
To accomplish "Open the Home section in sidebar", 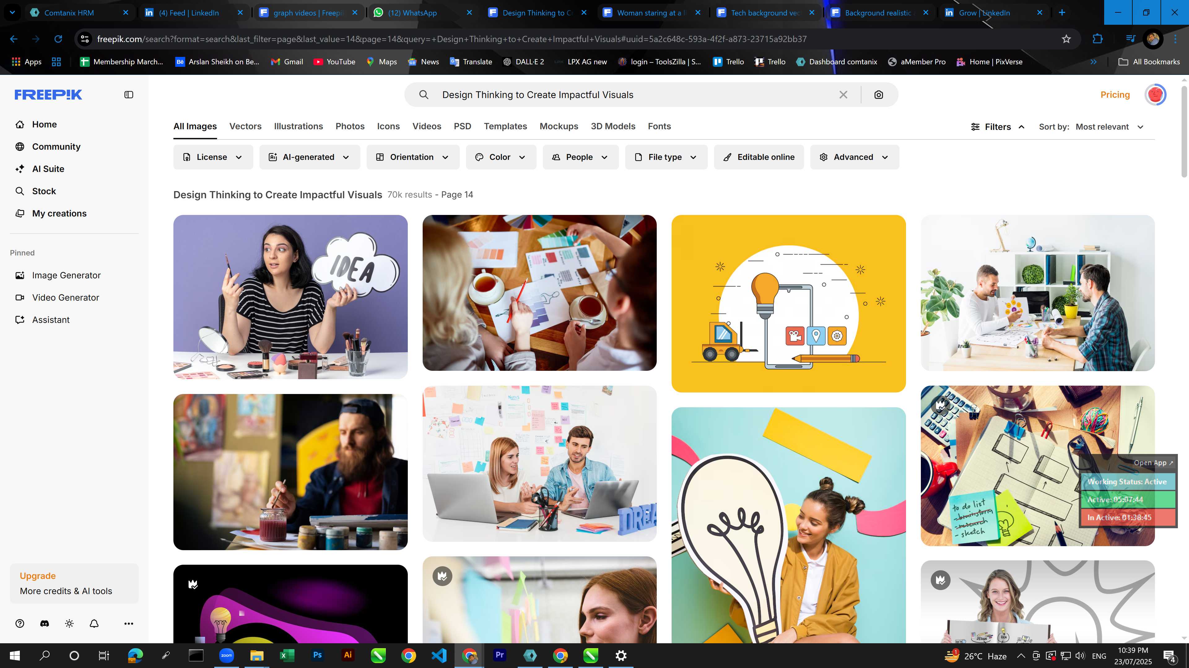I will point(44,124).
